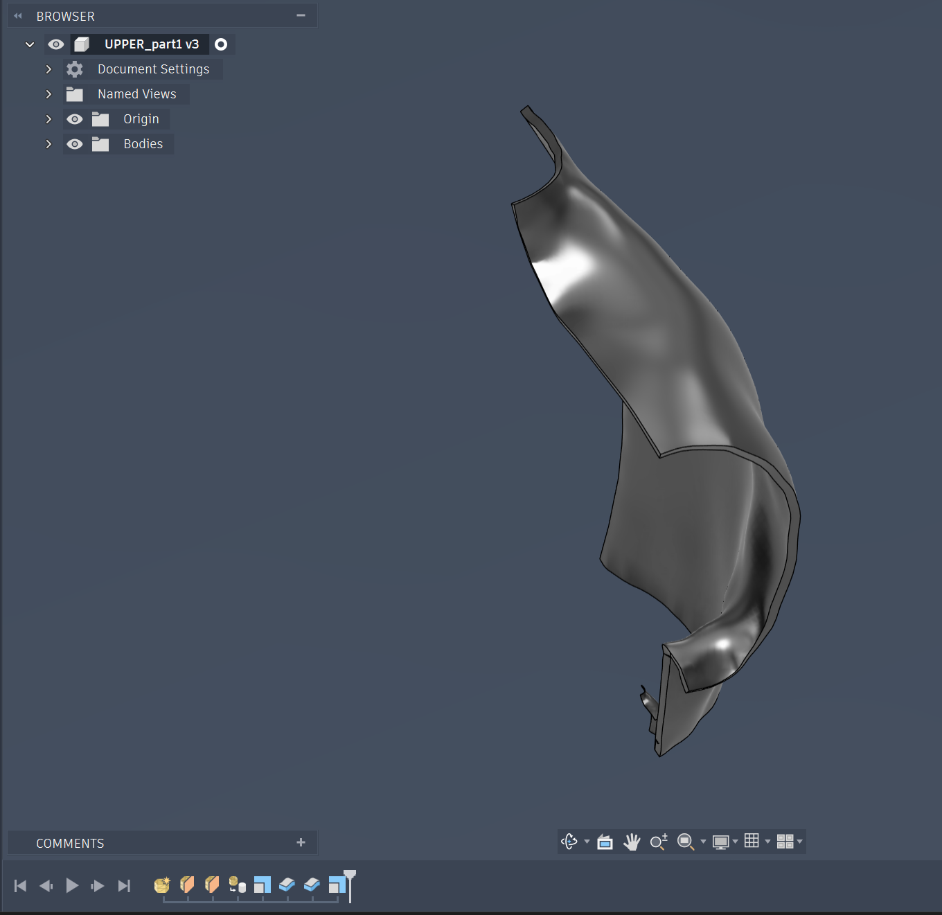Image resolution: width=942 pixels, height=915 pixels.
Task: Click the BROWSER panel title
Action: (x=65, y=16)
